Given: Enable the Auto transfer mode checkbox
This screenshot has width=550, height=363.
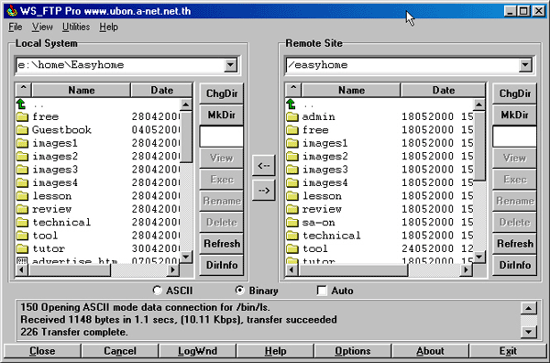Looking at the screenshot, I should pyautogui.click(x=322, y=291).
